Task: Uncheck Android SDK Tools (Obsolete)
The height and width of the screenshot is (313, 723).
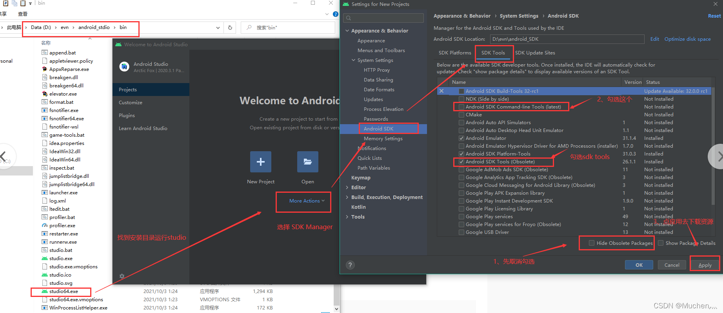Action: point(461,161)
